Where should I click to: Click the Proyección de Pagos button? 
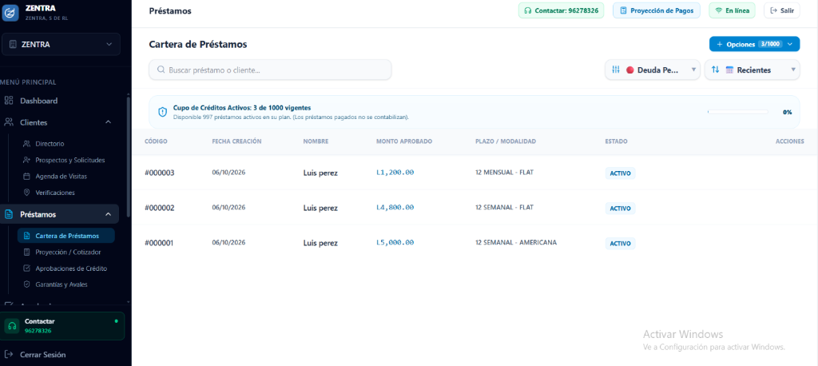tap(657, 10)
